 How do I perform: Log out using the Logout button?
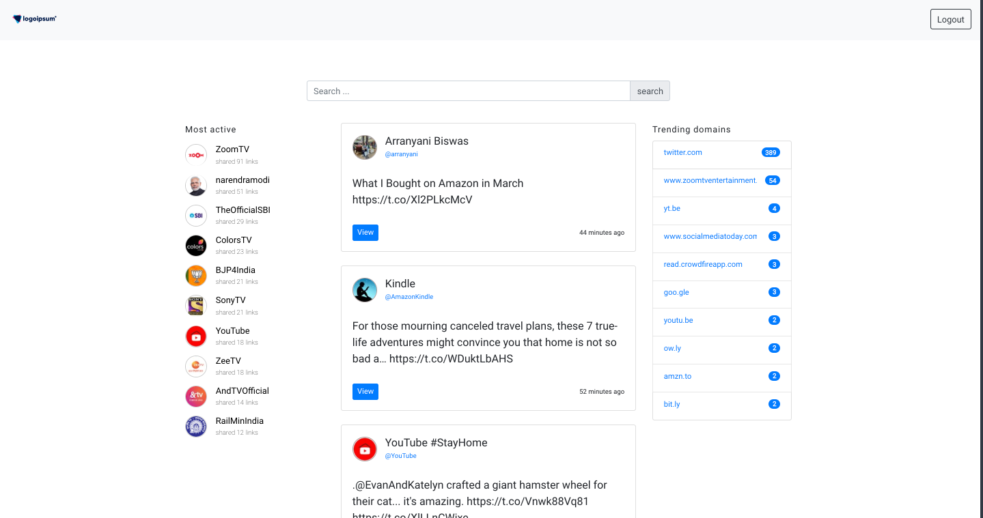click(950, 19)
